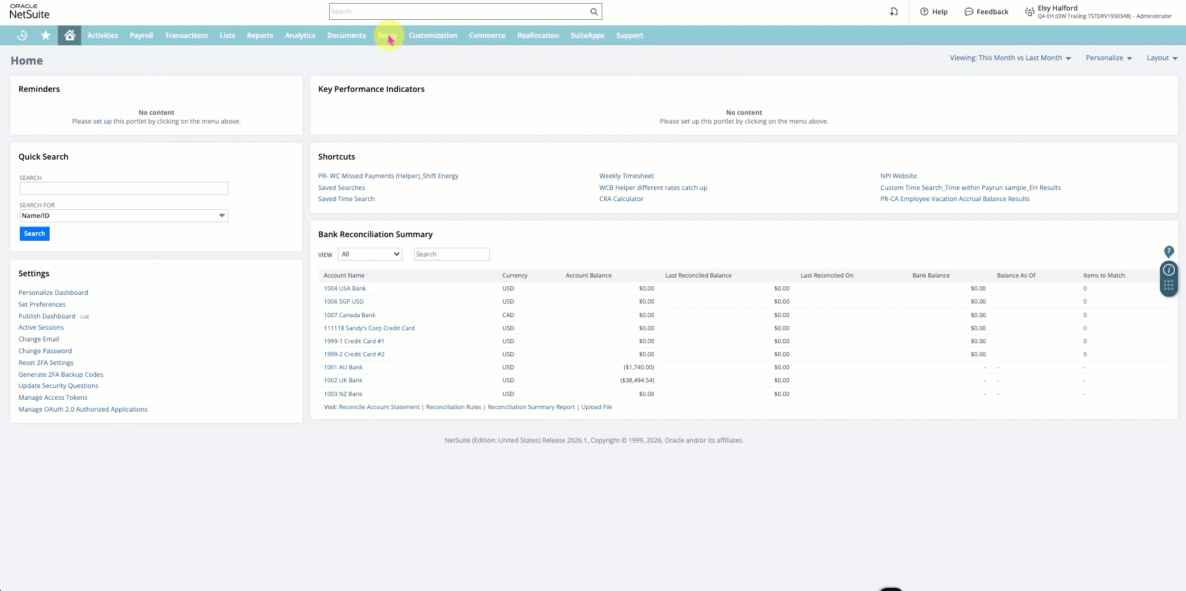Screen dimensions: 1186x591
Task: Open the 1002 UK Bank account
Action: 343,380
